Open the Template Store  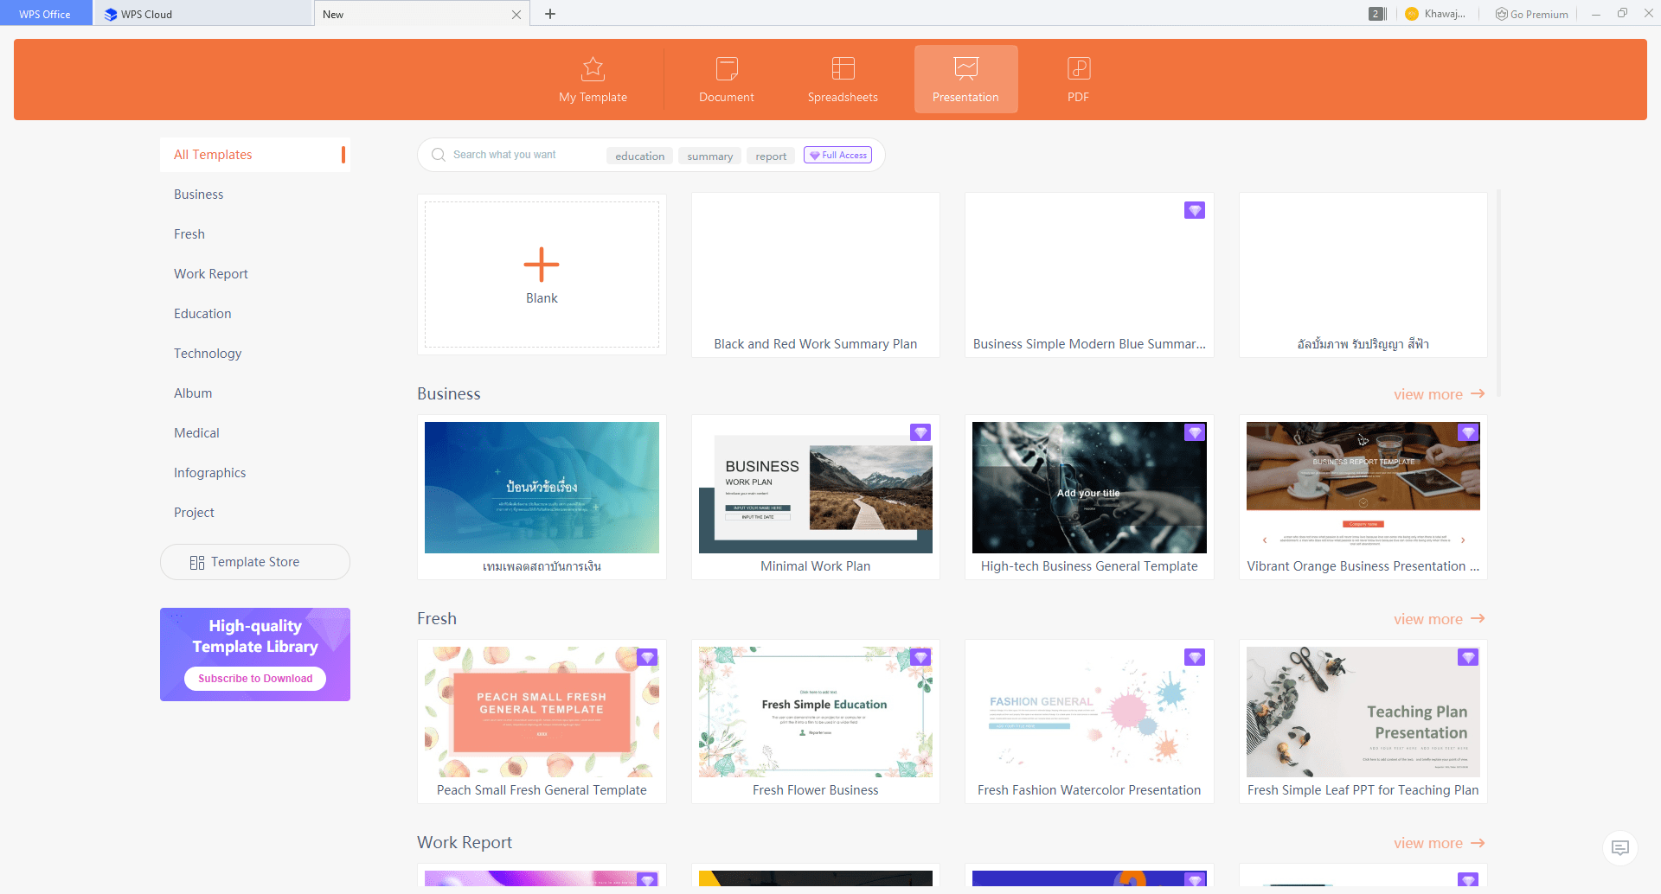coord(254,561)
